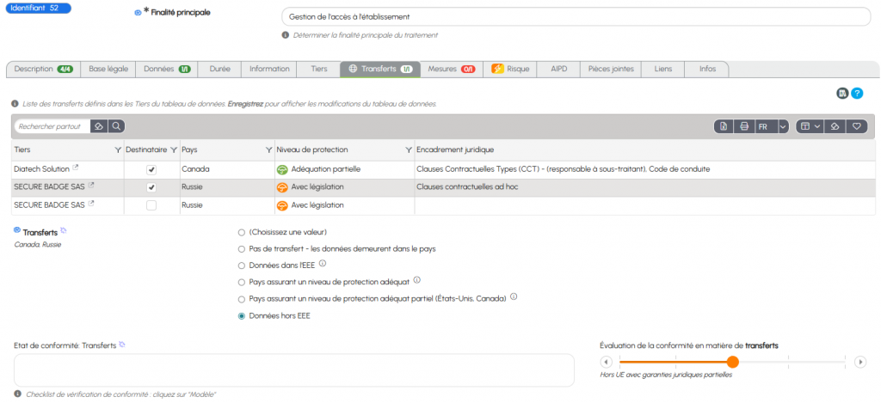Export the transfers table to a file
The height and width of the screenshot is (403, 881).
[x=724, y=126]
